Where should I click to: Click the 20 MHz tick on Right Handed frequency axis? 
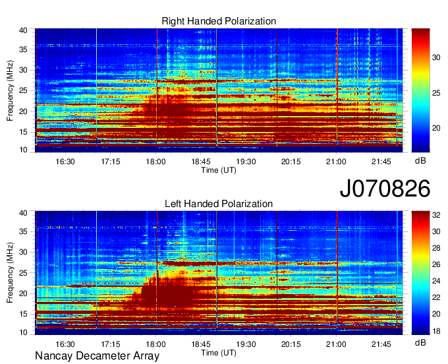24,111
